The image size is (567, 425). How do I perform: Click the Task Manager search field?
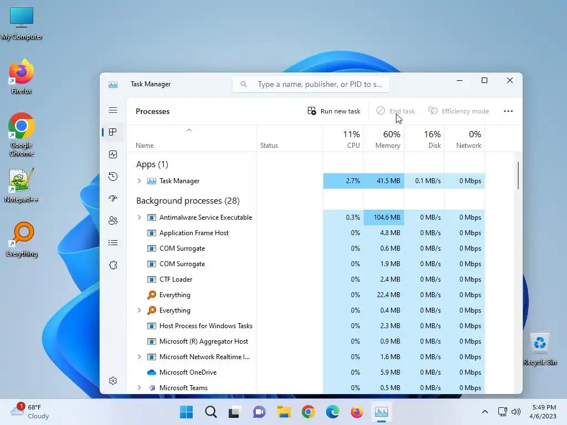pyautogui.click(x=311, y=84)
